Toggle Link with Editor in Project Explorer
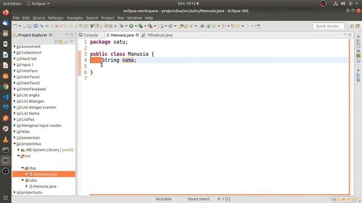This screenshot has width=362, height=203. click(x=61, y=42)
